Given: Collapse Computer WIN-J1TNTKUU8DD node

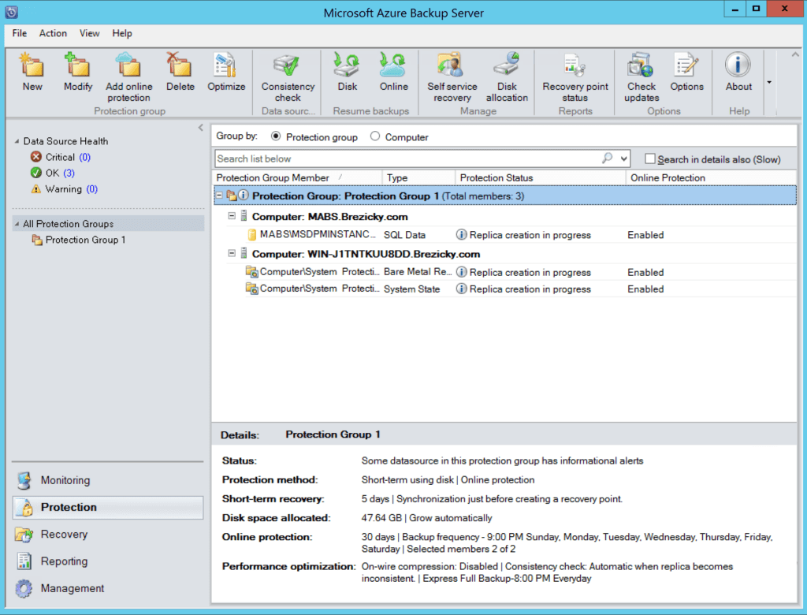Looking at the screenshot, I should pyautogui.click(x=232, y=253).
